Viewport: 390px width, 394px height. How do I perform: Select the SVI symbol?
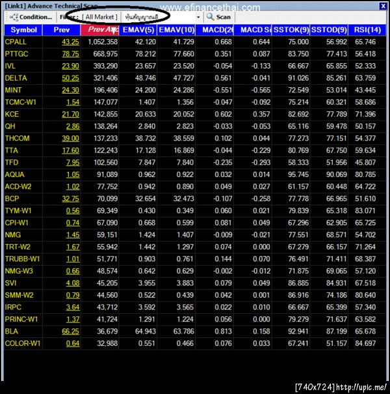click(x=10, y=283)
